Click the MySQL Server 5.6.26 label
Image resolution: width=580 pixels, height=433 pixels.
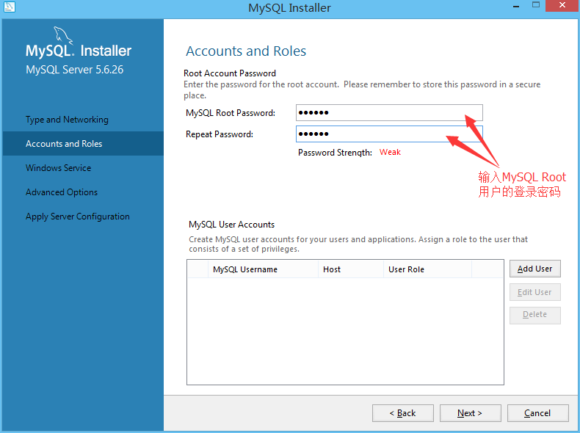pyautogui.click(x=74, y=70)
